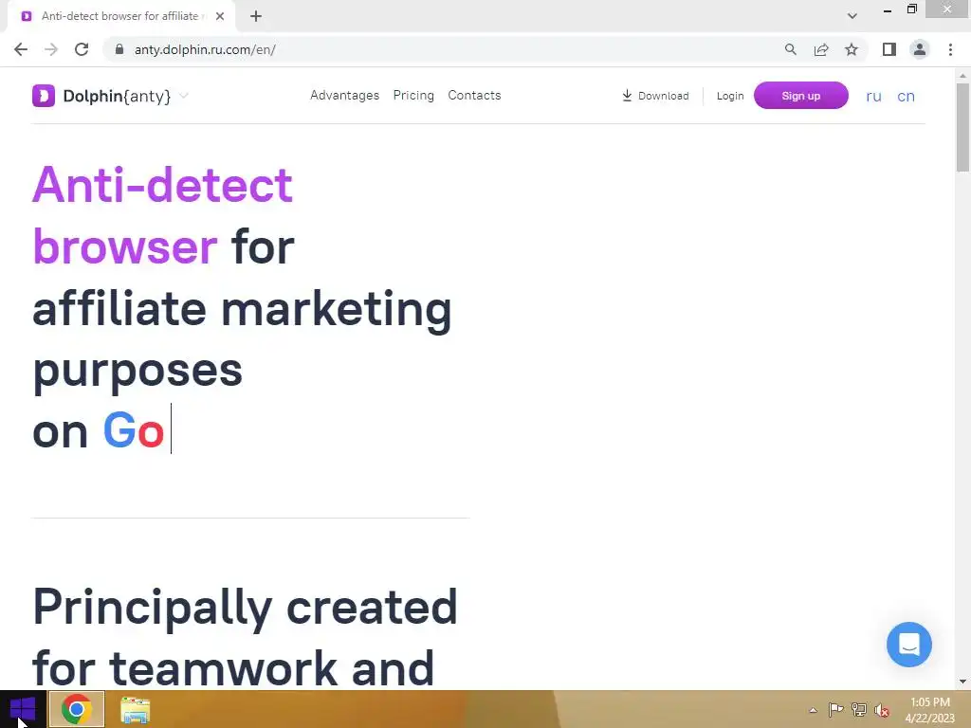The image size is (971, 728).
Task: Go back using the browser back arrow
Action: click(x=21, y=49)
